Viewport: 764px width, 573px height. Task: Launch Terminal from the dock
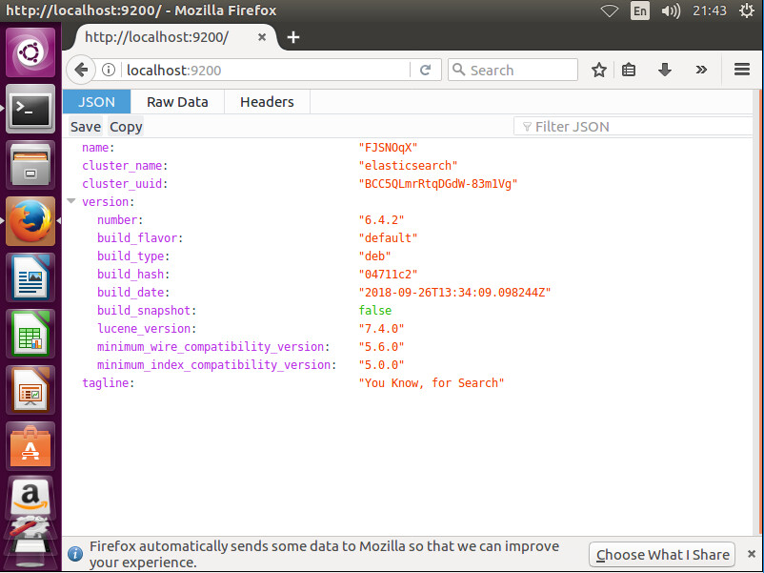(x=30, y=109)
